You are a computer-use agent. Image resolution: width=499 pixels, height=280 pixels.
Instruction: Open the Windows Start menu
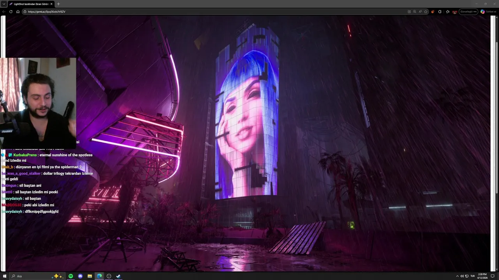point(5,276)
